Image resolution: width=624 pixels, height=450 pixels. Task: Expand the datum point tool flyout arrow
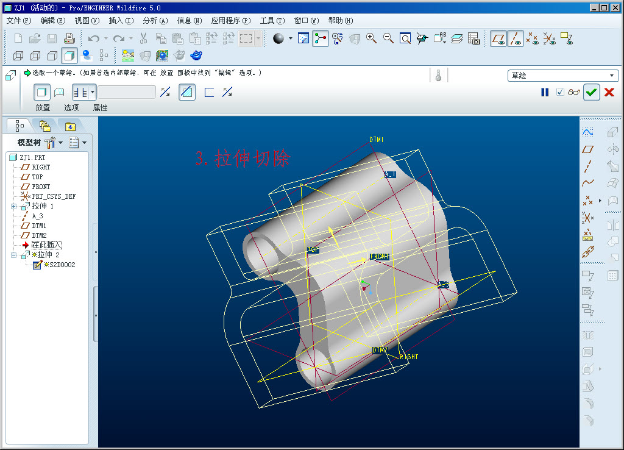pyautogui.click(x=600, y=201)
